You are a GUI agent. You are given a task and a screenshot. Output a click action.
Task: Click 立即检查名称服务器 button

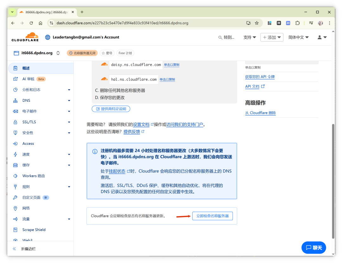click(x=212, y=216)
